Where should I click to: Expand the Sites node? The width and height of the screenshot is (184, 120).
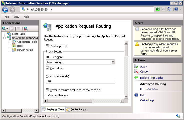(9, 46)
